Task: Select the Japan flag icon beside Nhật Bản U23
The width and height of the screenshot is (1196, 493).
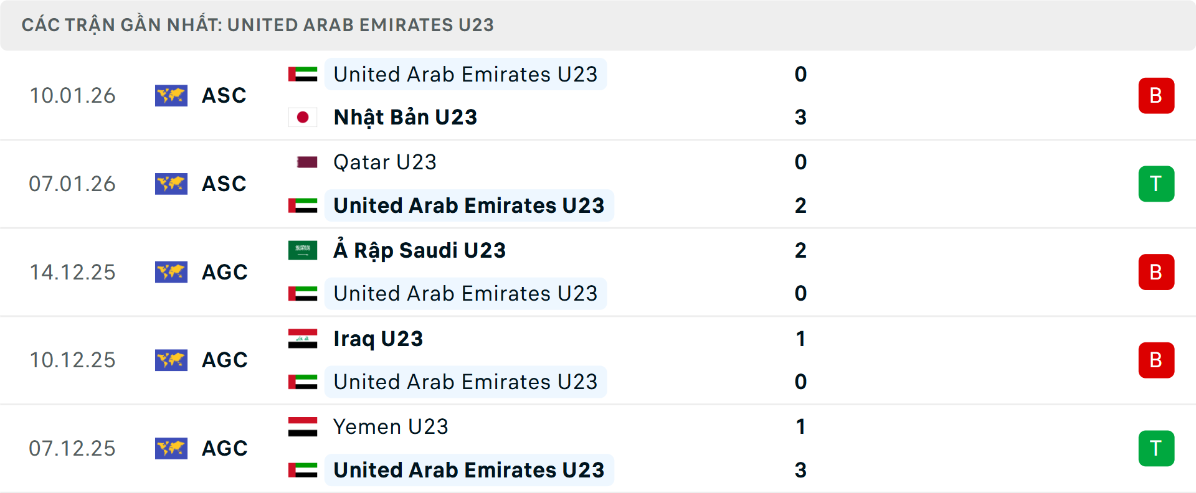Action: coord(302,117)
